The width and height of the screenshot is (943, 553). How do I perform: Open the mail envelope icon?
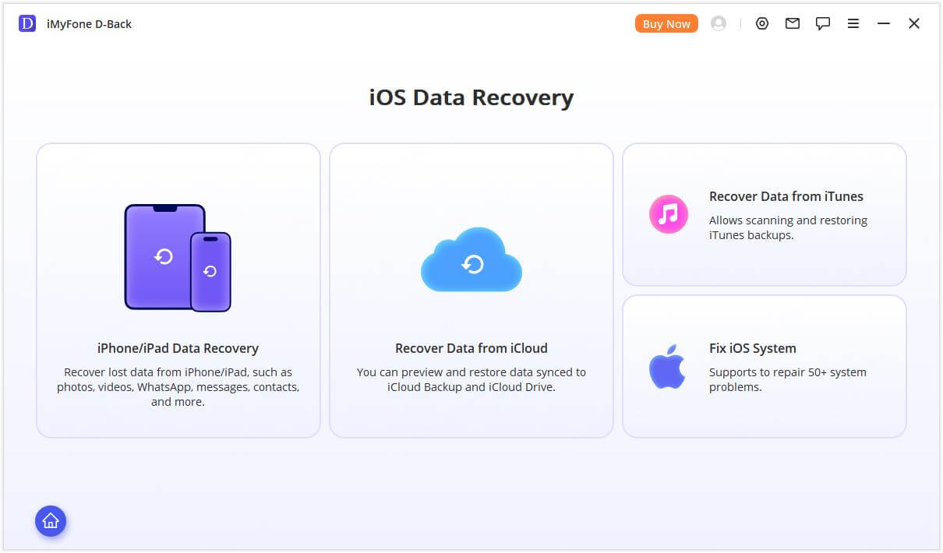point(793,23)
